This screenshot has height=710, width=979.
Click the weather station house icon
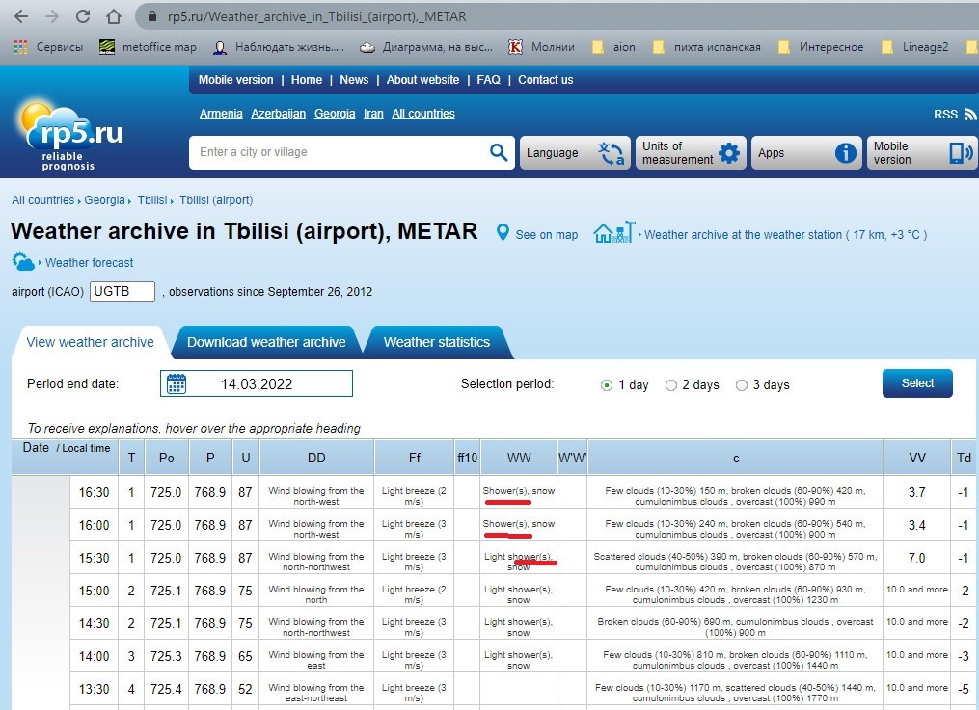(614, 232)
